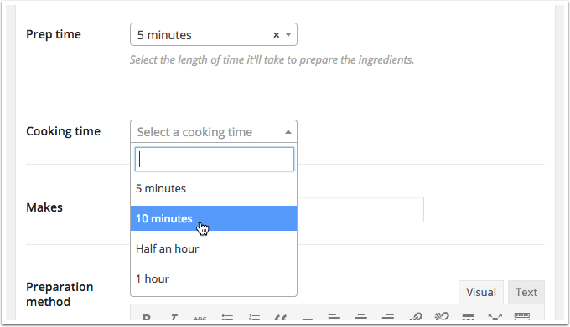Switch to the Text editor tab

click(x=526, y=292)
